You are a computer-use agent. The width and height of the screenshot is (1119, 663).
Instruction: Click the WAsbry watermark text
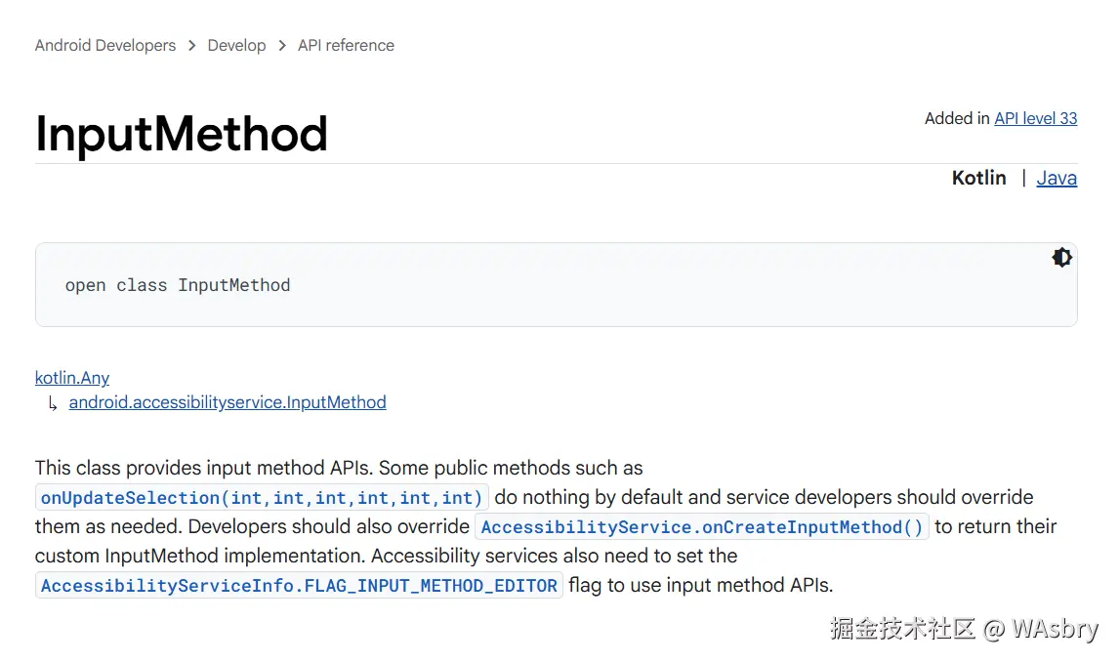1055,628
